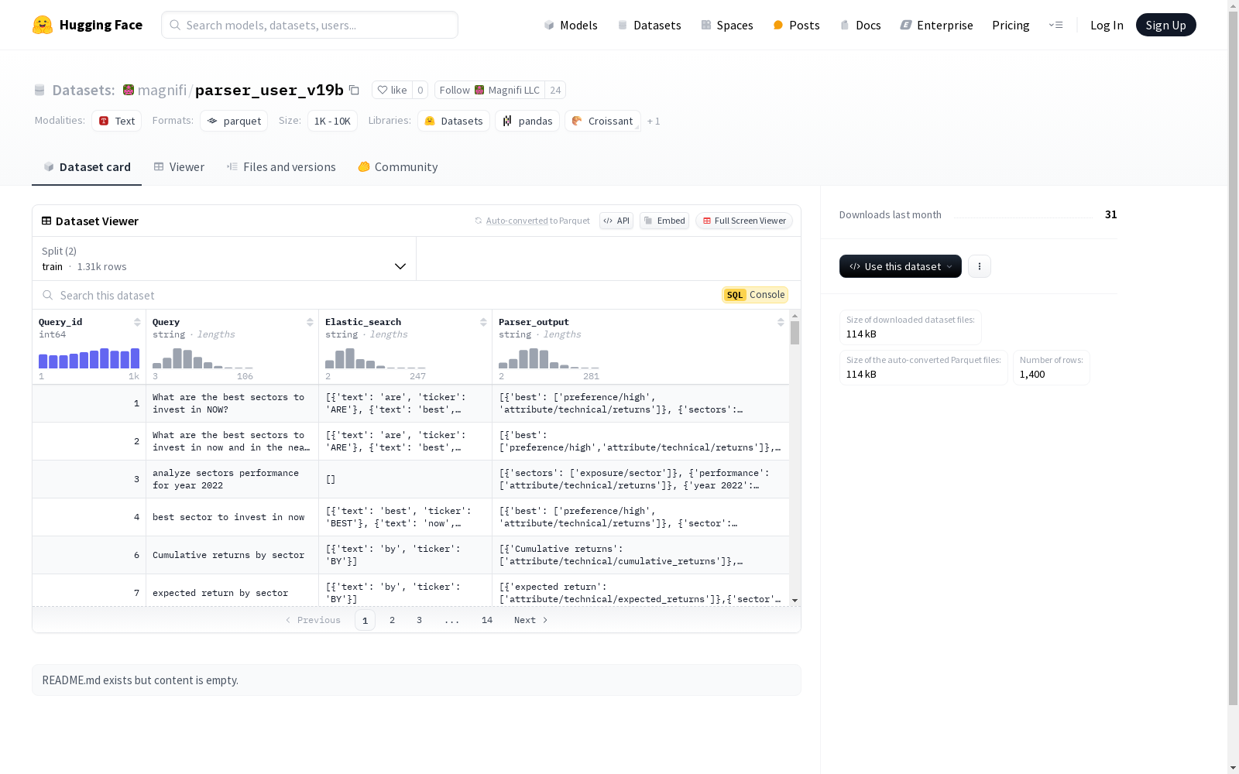Click the Log In link
This screenshot has width=1239, height=774.
pos(1107,25)
